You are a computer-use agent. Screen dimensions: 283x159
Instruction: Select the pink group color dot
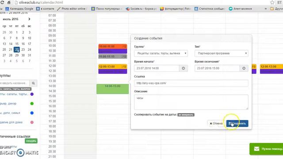coord(32,122)
